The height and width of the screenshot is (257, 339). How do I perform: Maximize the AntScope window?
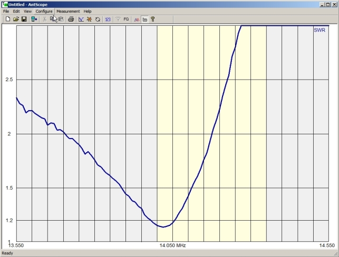tap(328, 4)
